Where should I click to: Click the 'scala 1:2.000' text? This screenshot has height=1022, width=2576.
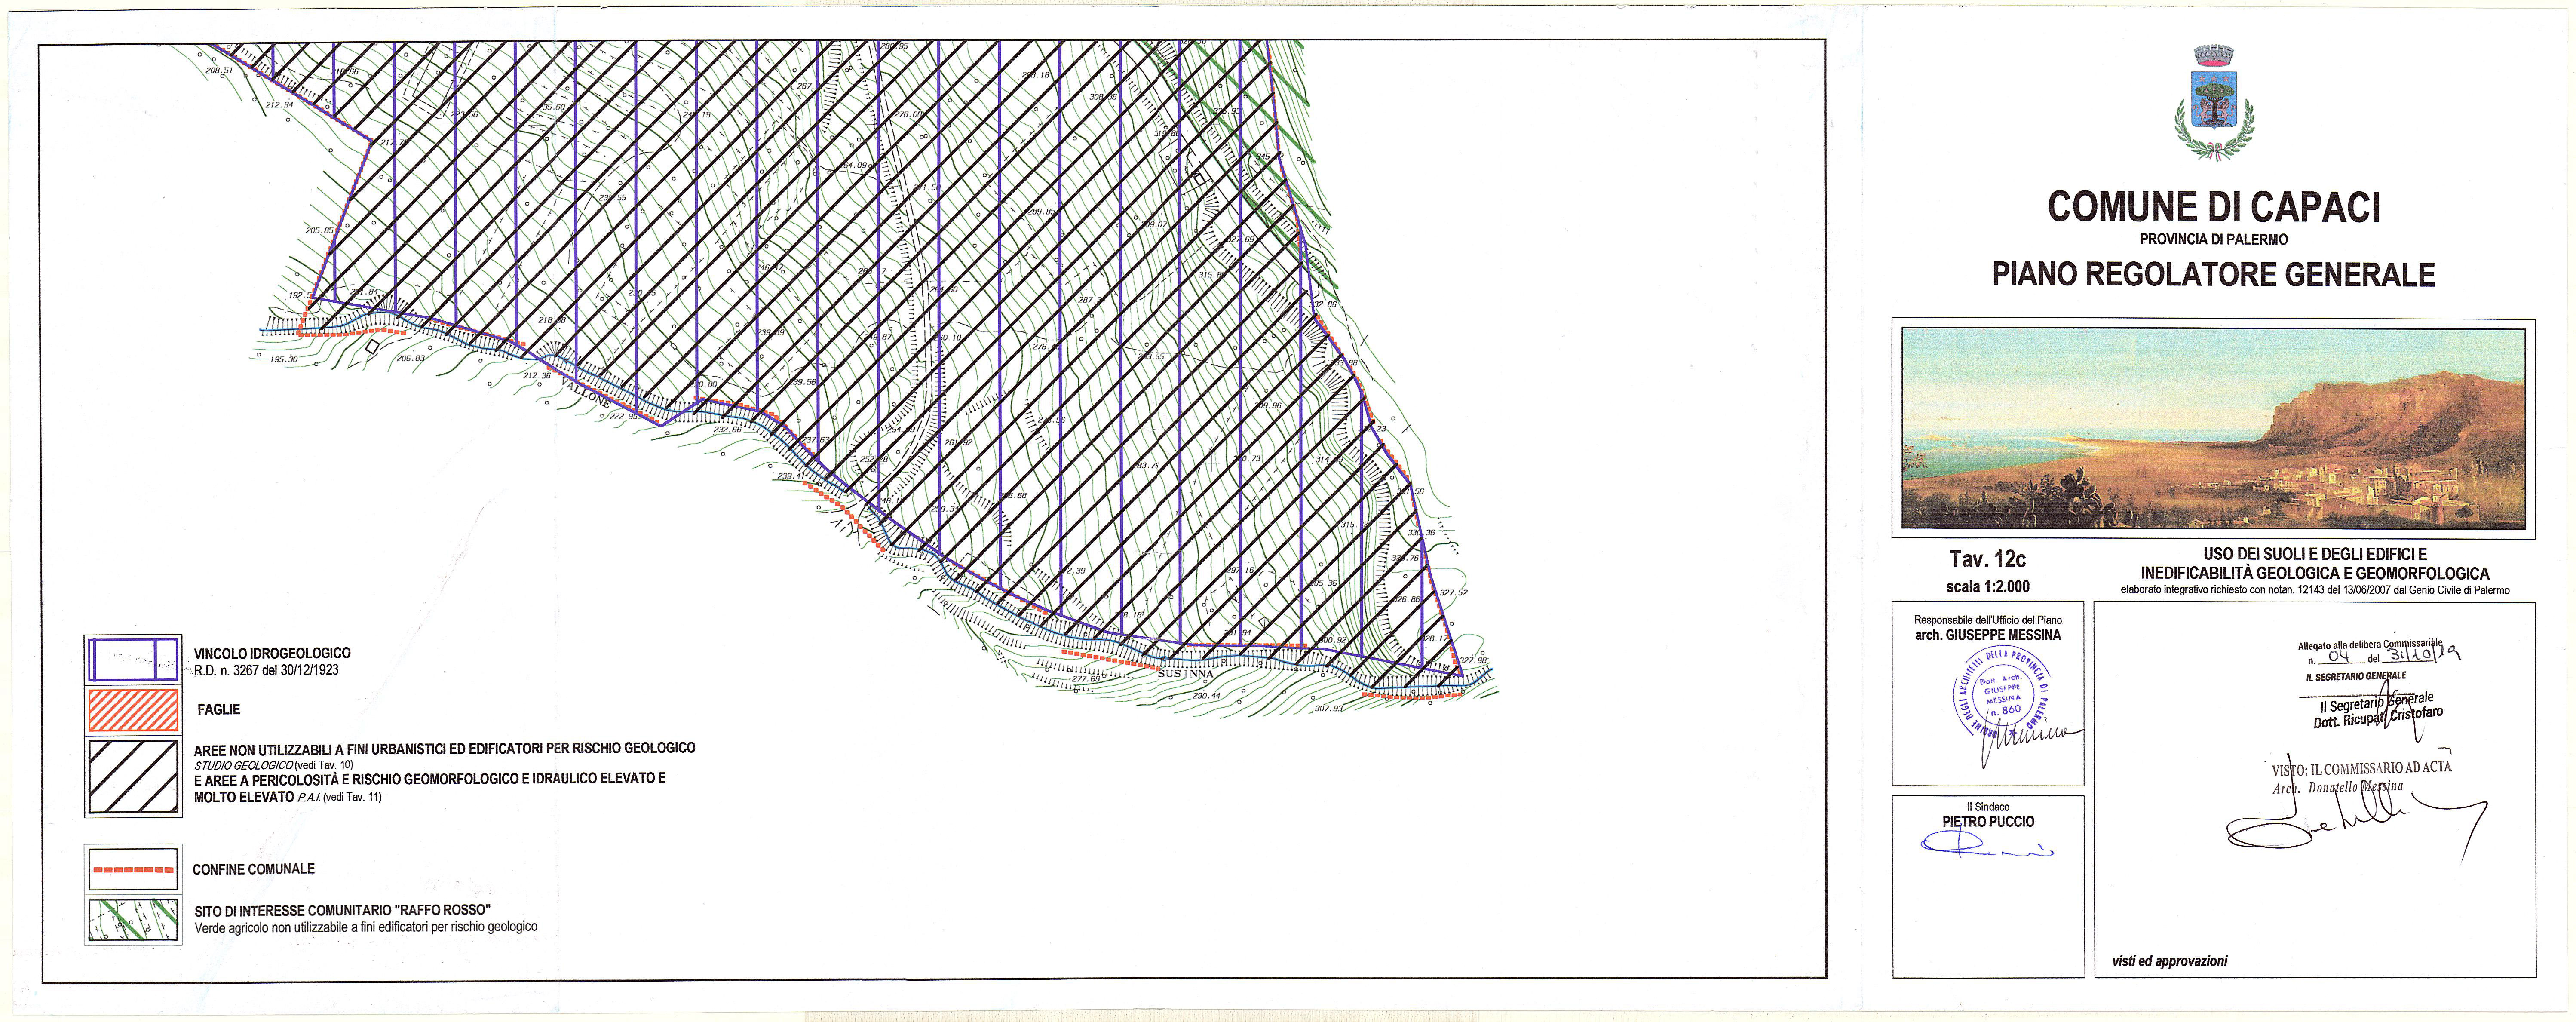click(x=1988, y=587)
